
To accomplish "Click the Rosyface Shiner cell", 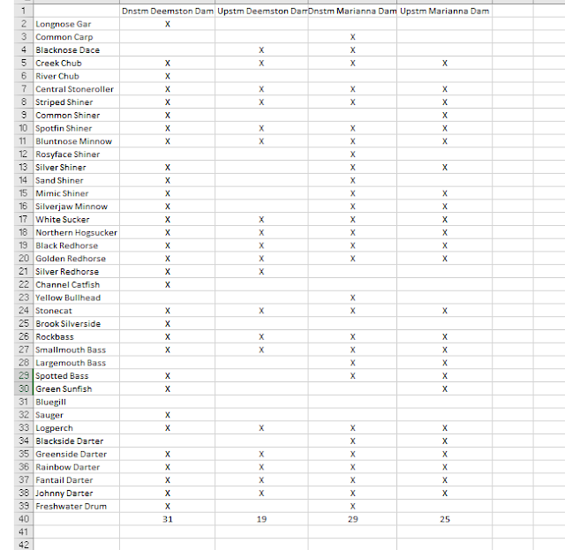I will 77,154.
